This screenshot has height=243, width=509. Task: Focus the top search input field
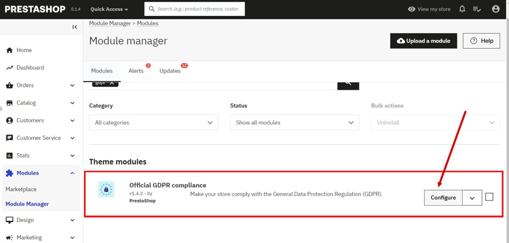click(x=195, y=9)
